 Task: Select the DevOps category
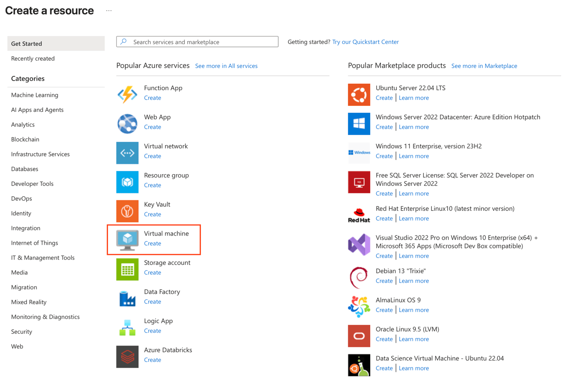coord(22,199)
